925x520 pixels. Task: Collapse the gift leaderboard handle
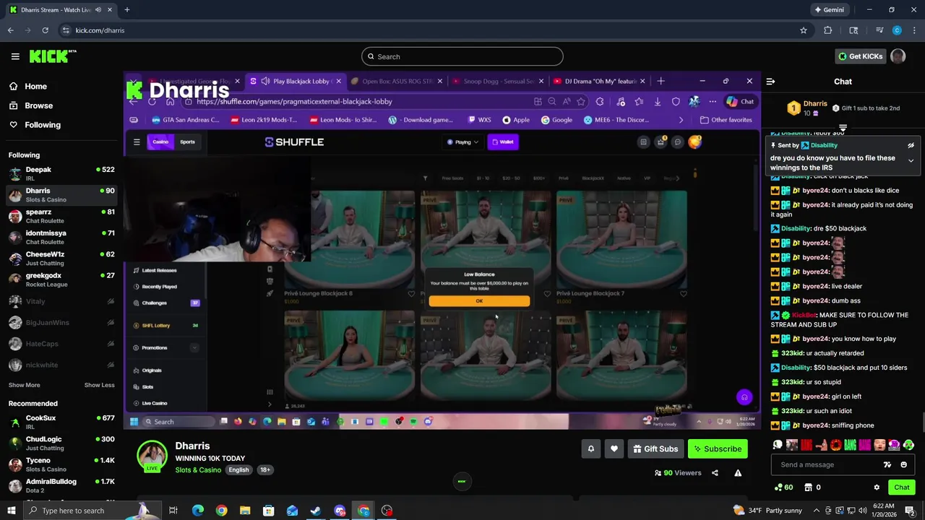[843, 128]
